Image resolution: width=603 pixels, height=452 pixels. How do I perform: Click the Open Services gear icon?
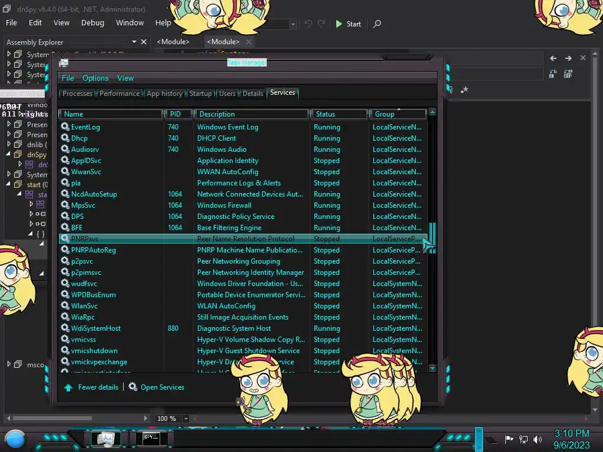click(x=132, y=387)
